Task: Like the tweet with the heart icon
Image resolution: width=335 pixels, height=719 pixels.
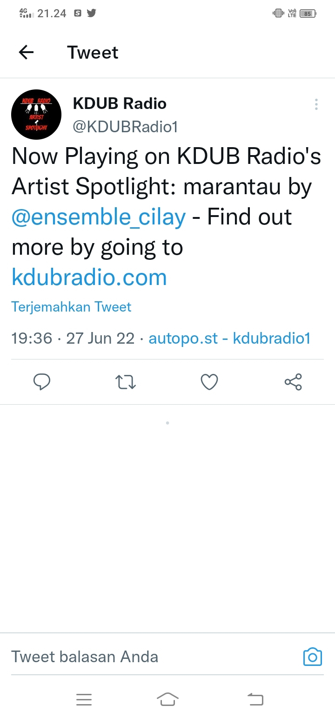Action: click(x=209, y=382)
